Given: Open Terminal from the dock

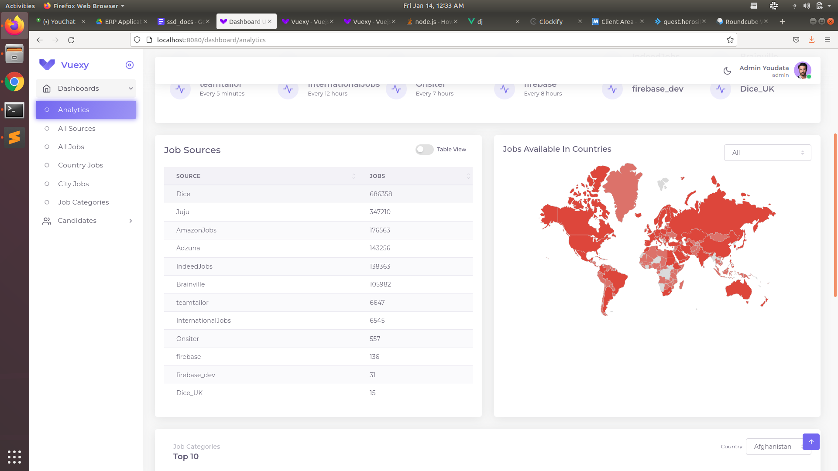Looking at the screenshot, I should (x=14, y=110).
